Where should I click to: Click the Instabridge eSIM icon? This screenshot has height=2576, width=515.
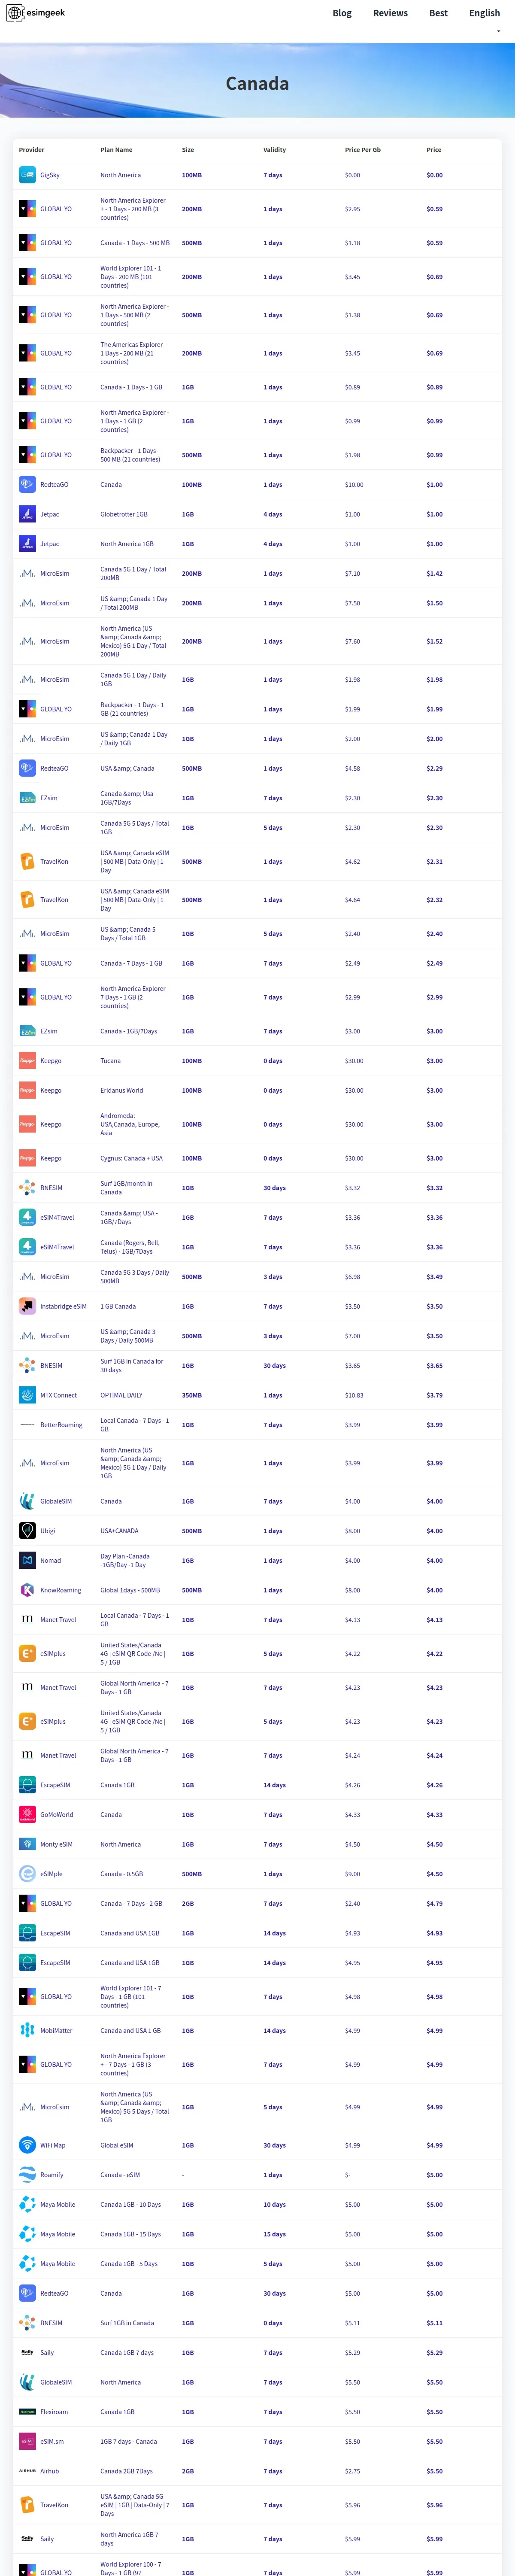click(x=27, y=1306)
